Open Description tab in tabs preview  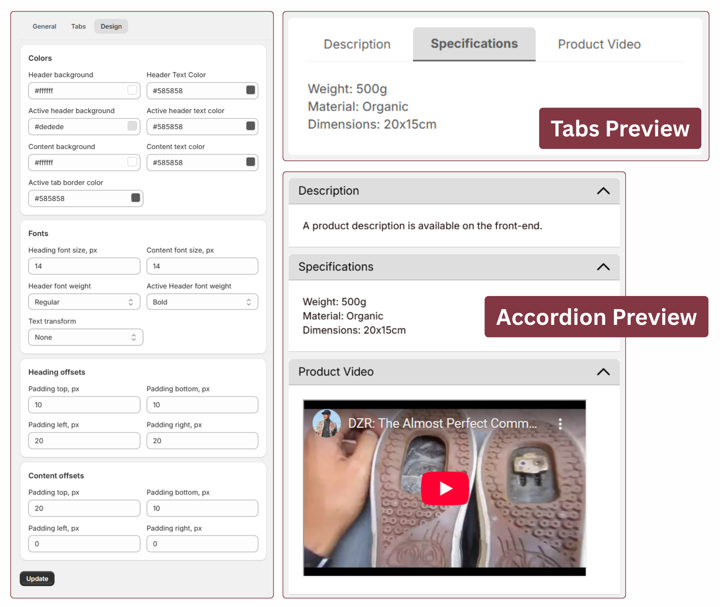pyautogui.click(x=357, y=44)
